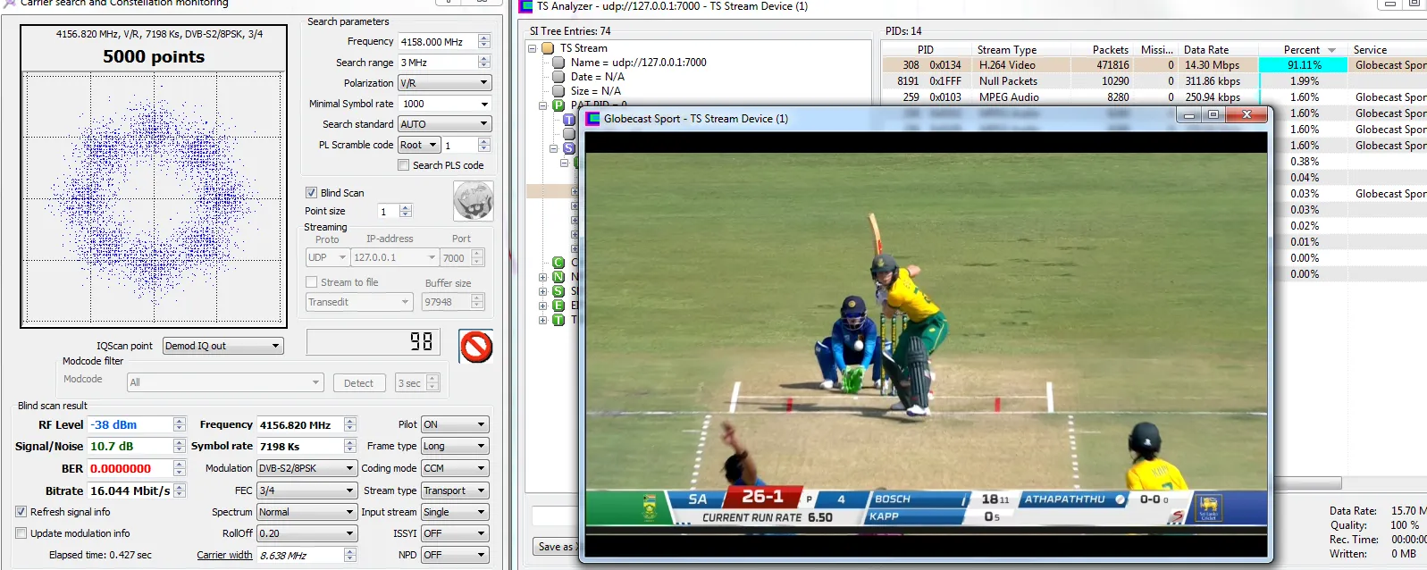Sort by the Percent column header
The width and height of the screenshot is (1427, 570).
tap(1301, 50)
